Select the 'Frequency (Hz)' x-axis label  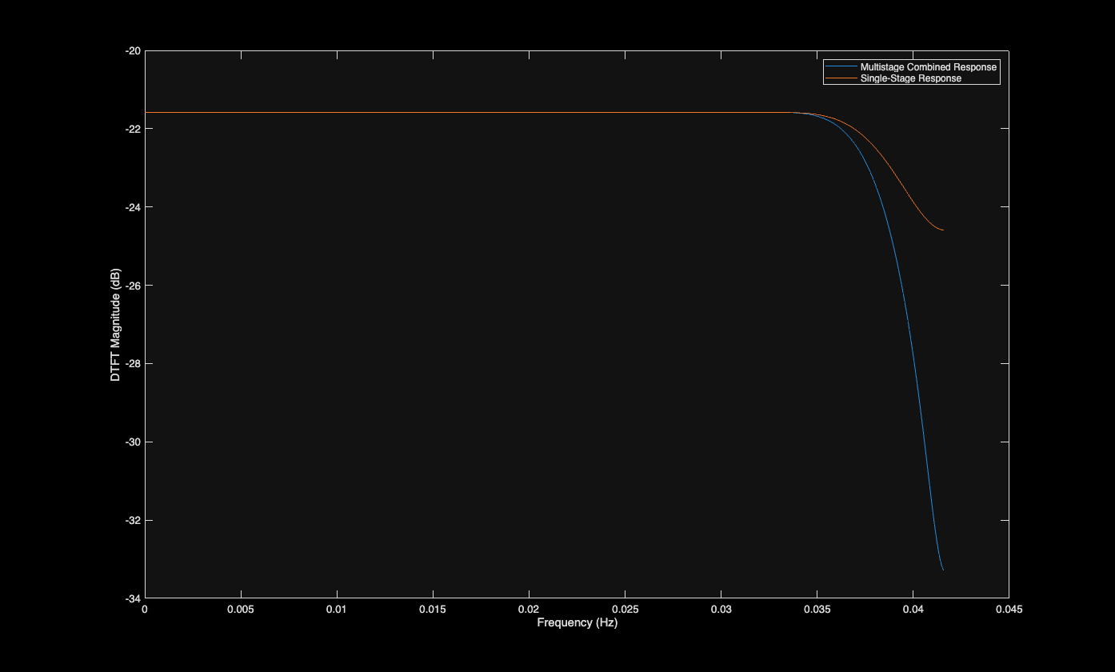click(x=577, y=622)
